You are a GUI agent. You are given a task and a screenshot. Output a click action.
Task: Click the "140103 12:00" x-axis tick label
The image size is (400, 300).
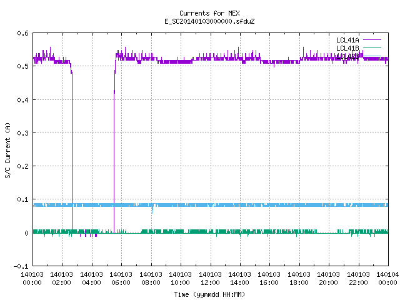tap(210, 279)
